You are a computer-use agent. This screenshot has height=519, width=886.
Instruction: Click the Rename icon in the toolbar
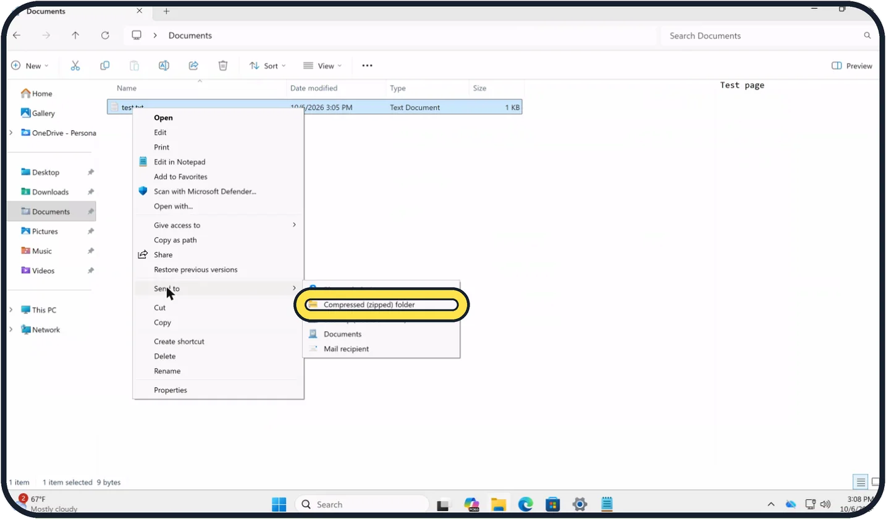[164, 65]
